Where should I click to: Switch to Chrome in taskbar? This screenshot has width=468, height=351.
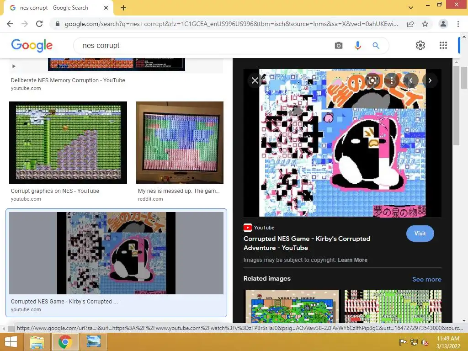[x=65, y=342]
